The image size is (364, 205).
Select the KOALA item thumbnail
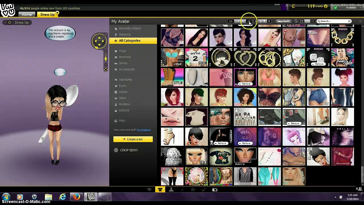(342, 137)
